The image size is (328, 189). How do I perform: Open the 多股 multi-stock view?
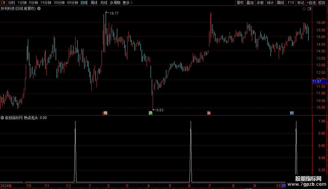(x=260, y=3)
